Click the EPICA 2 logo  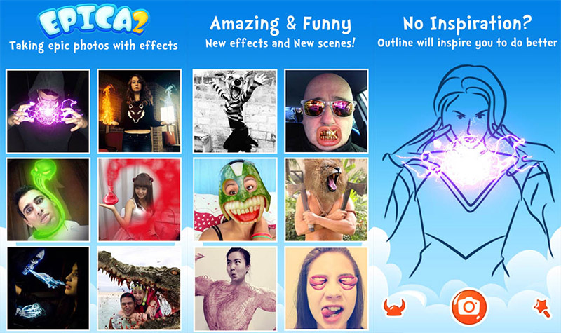(x=93, y=22)
